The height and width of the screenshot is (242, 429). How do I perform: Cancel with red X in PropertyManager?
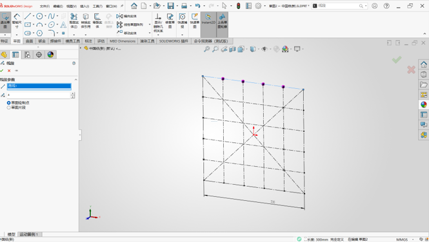[x=9, y=71]
